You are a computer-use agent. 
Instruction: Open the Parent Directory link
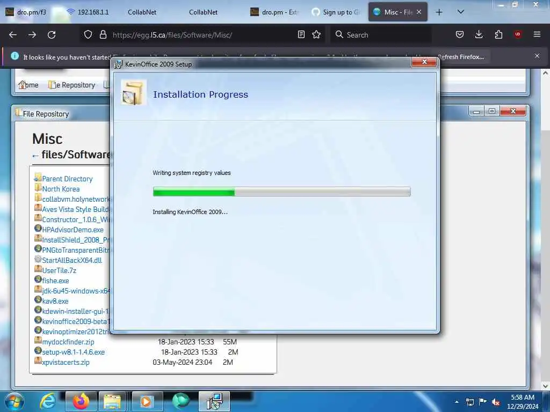coord(67,179)
